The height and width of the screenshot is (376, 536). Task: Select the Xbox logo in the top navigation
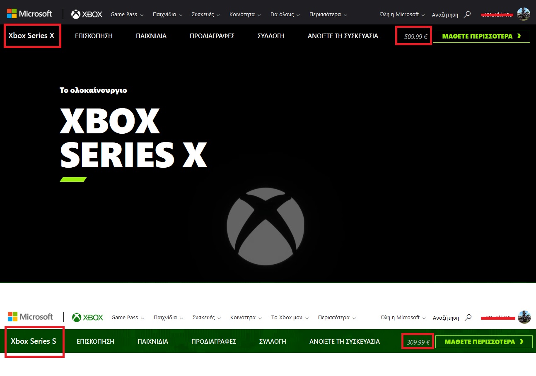86,13
